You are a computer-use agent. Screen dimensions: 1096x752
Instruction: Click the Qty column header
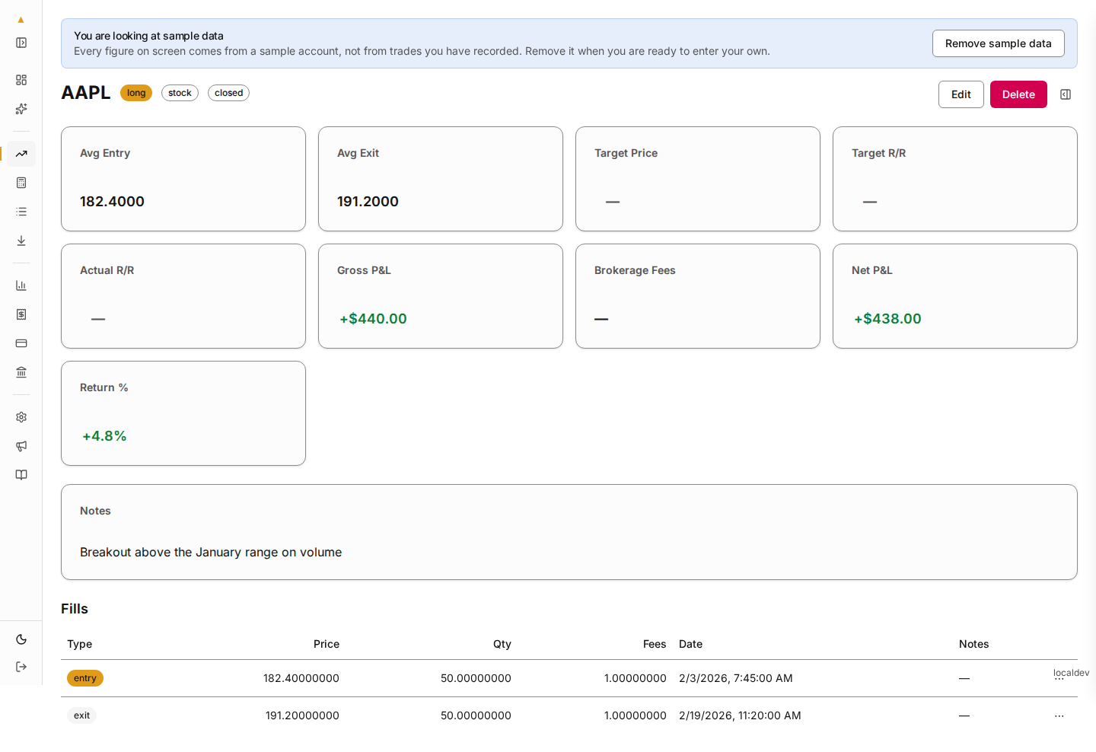coord(502,644)
